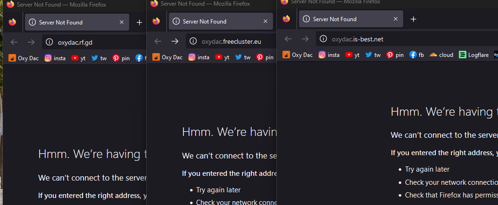Open tw Twitter bookmark in is-best.net window

pyautogui.click(x=373, y=55)
